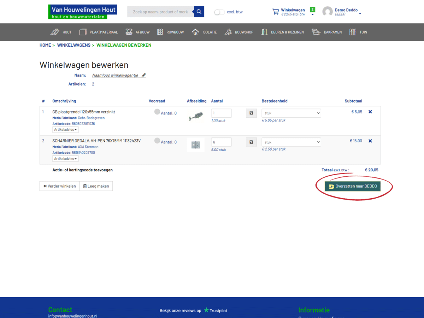
Task: Open the Winkelwagen dropdown chevron
Action: tap(312, 14)
